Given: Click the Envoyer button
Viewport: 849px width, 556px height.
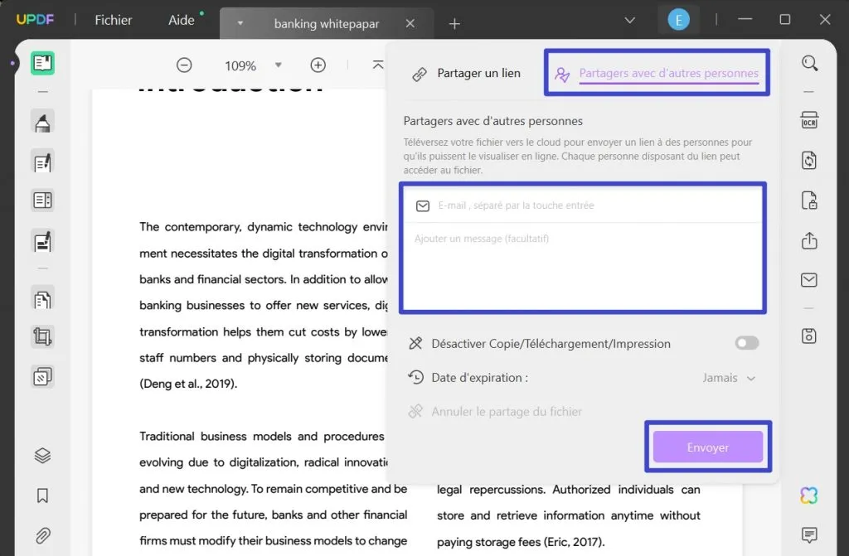Looking at the screenshot, I should click(708, 447).
